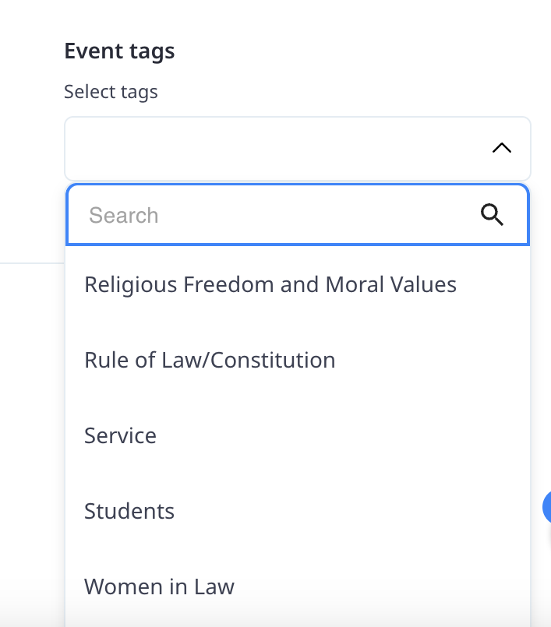Image resolution: width=551 pixels, height=627 pixels.
Task: Click the Event tags heading
Action: [x=119, y=51]
